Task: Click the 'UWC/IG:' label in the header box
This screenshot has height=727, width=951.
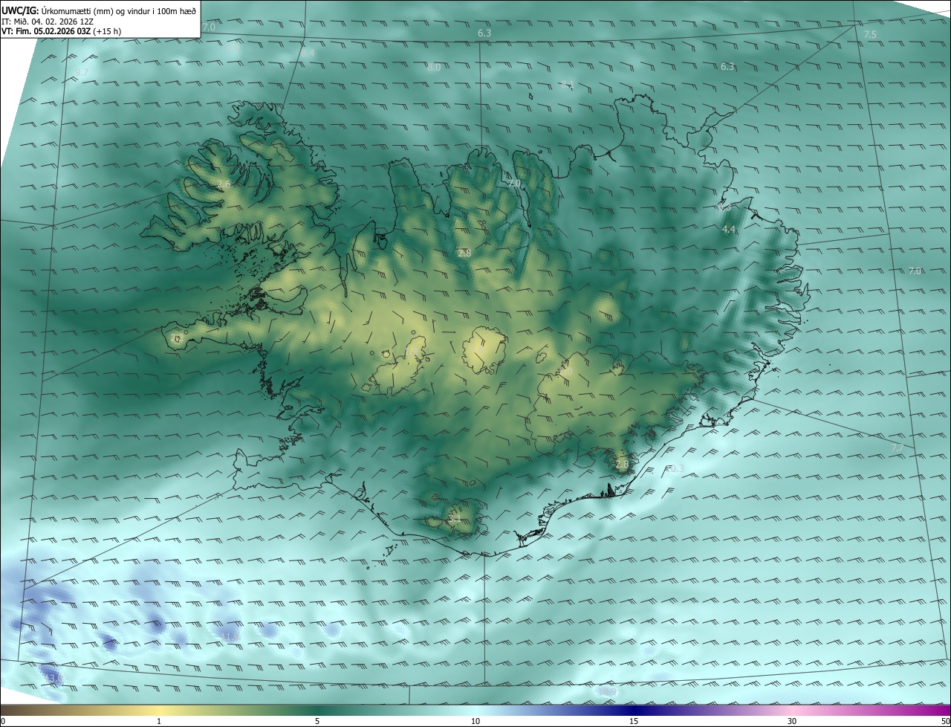Action: point(19,10)
